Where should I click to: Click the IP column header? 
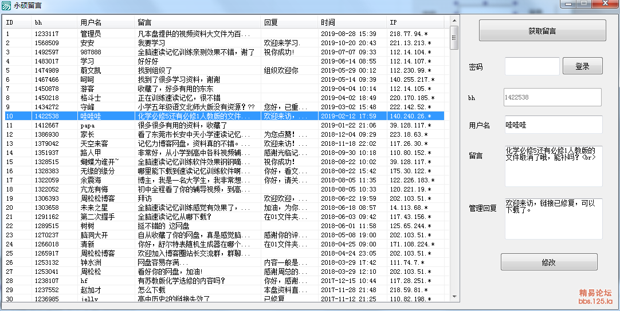(415, 22)
